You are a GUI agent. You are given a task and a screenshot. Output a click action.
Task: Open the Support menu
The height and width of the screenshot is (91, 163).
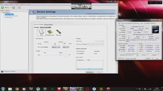pos(22,5)
